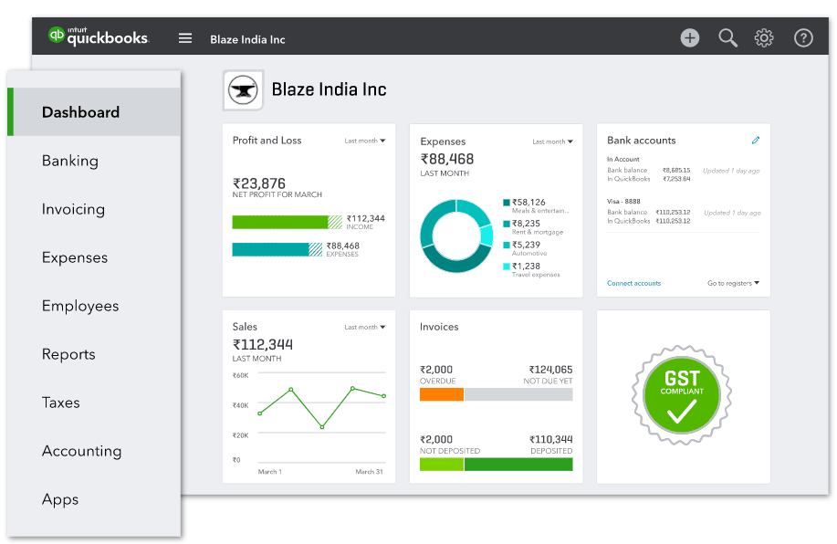Open Taxes in the sidebar
The image size is (837, 544).
(x=61, y=403)
